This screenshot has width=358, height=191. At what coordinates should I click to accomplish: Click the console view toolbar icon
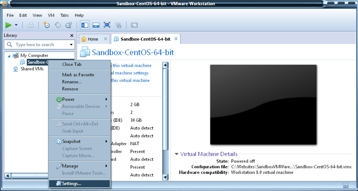[x=134, y=25]
